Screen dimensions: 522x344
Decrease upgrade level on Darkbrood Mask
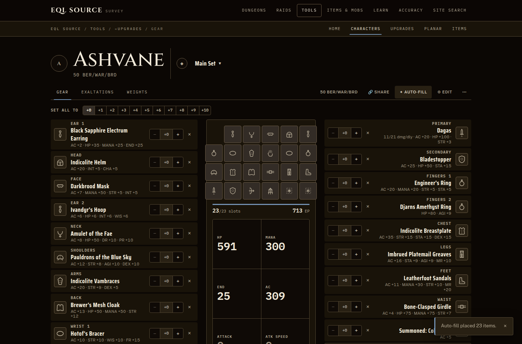coord(155,186)
